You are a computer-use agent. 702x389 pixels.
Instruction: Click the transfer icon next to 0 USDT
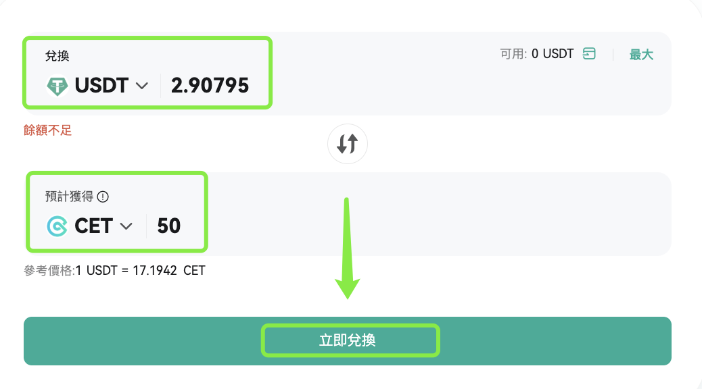(589, 54)
